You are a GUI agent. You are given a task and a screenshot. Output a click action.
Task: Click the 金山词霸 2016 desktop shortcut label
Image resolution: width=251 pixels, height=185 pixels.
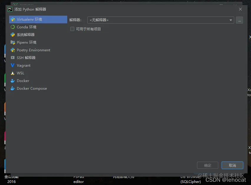point(12,179)
